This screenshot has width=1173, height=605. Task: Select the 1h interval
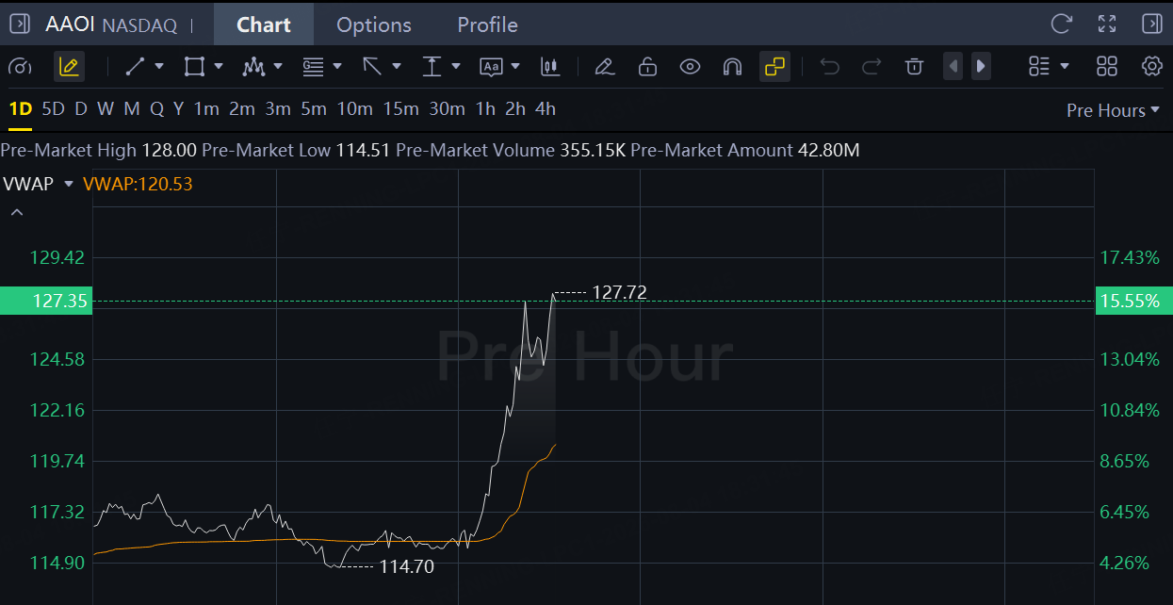click(x=485, y=109)
